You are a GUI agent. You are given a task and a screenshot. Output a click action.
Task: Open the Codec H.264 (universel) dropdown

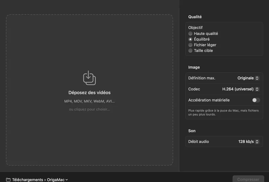pyautogui.click(x=241, y=89)
